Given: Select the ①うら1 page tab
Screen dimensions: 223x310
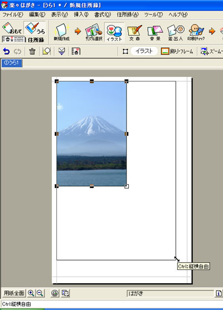Looking at the screenshot, I should tap(12, 63).
